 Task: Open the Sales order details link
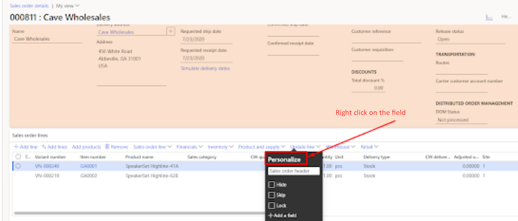[29, 6]
